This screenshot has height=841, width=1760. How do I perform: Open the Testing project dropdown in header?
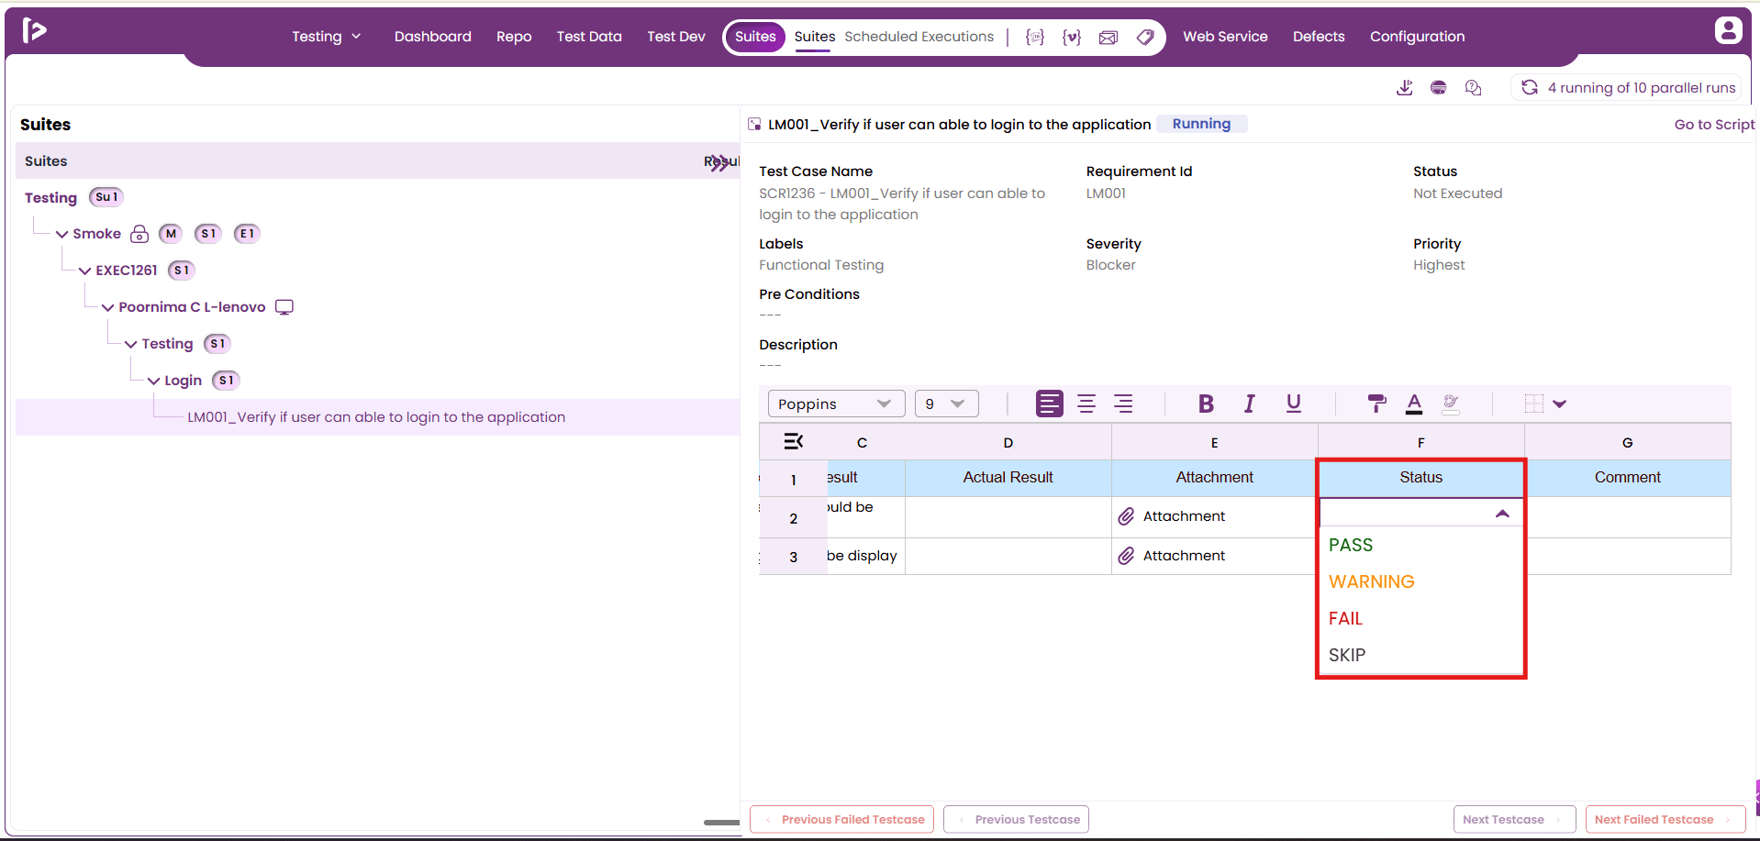[326, 37]
